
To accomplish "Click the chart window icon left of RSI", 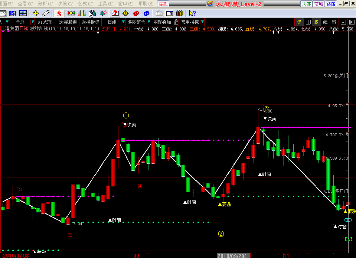I will click(3, 13).
